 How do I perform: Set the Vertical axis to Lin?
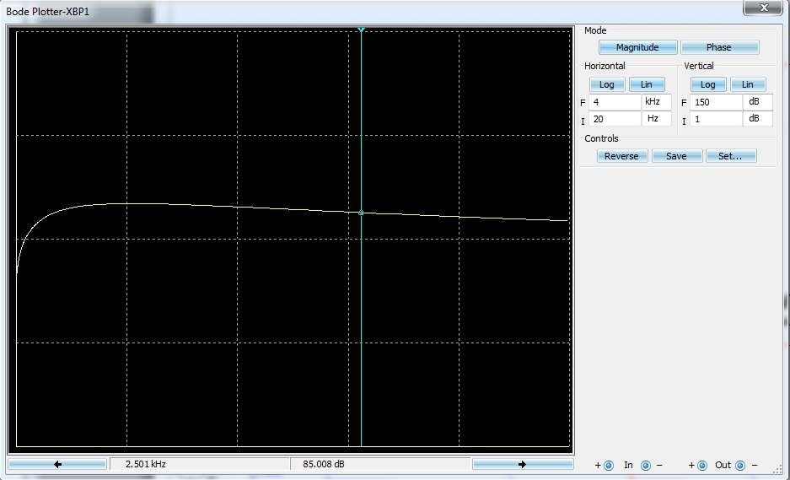click(x=748, y=84)
